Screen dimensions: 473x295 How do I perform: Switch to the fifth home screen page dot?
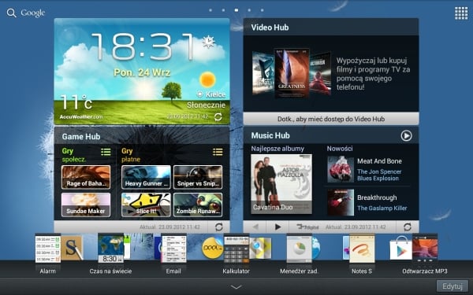coord(263,10)
